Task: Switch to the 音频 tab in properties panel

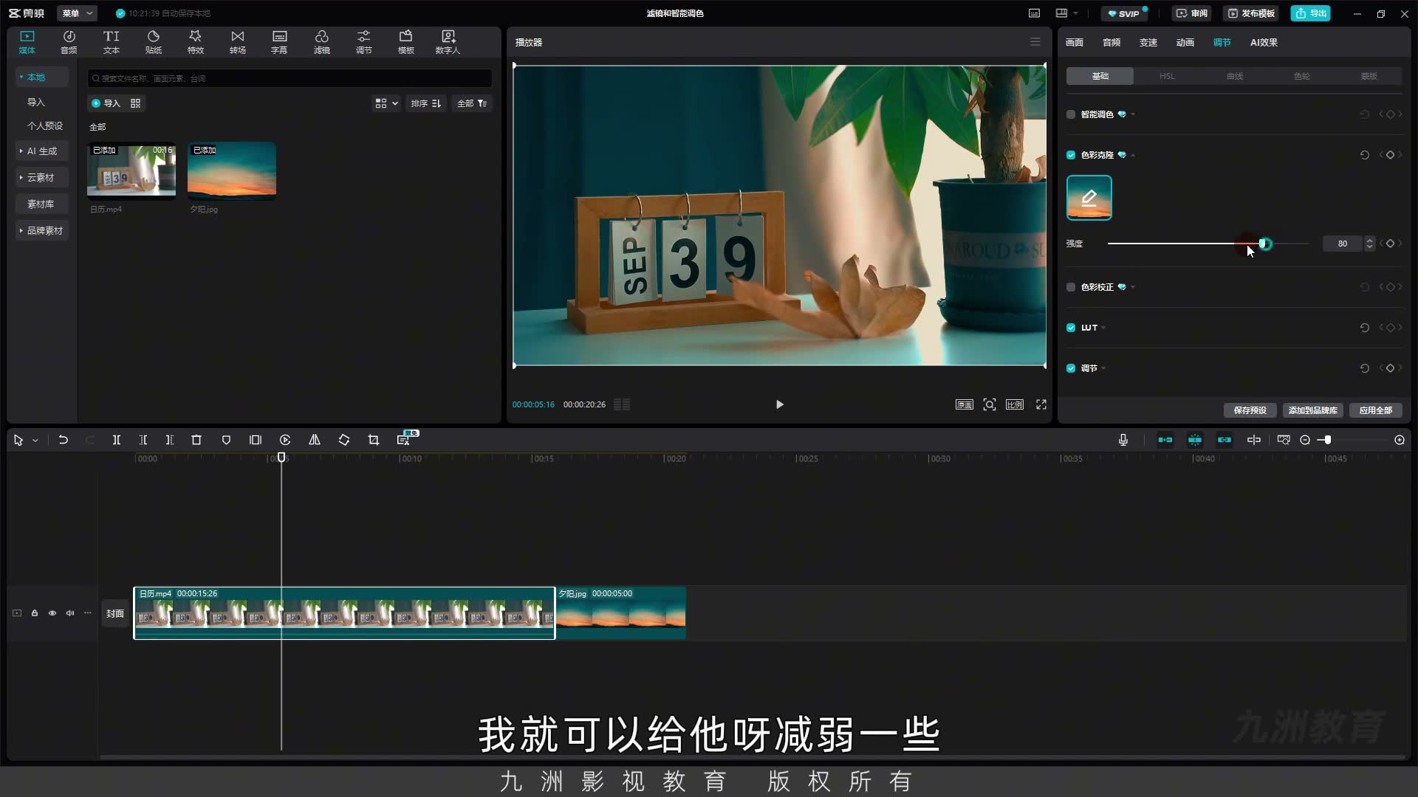Action: [x=1112, y=42]
